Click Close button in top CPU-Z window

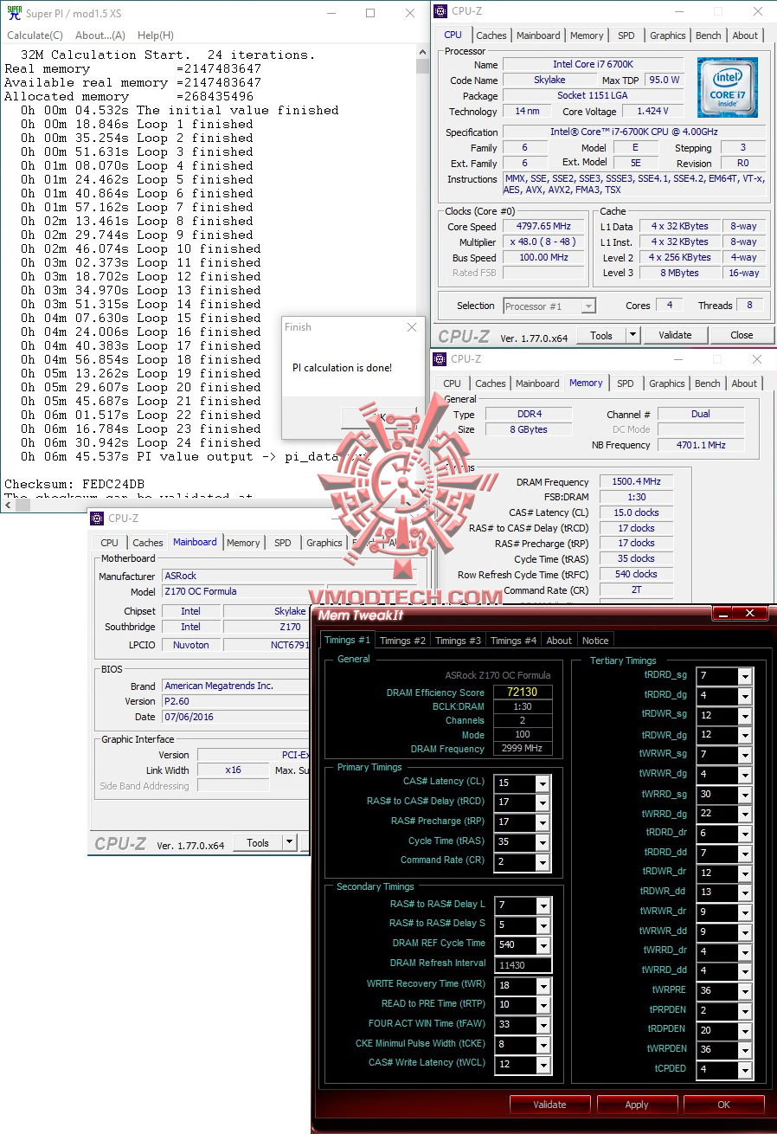[742, 335]
